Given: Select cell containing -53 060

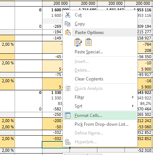Looking at the screenshot, I should click(x=145, y=127).
